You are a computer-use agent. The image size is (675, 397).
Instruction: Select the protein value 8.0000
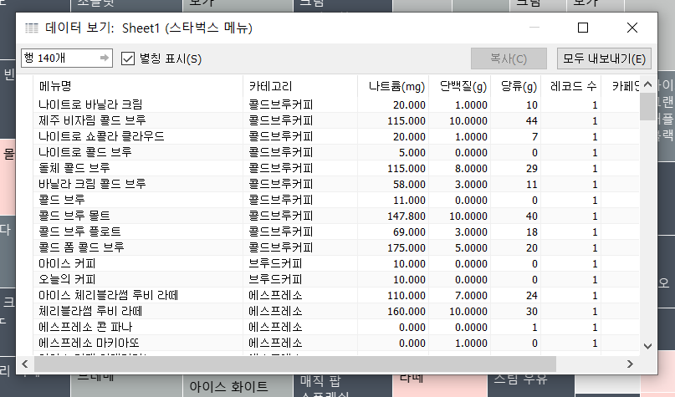coord(471,168)
